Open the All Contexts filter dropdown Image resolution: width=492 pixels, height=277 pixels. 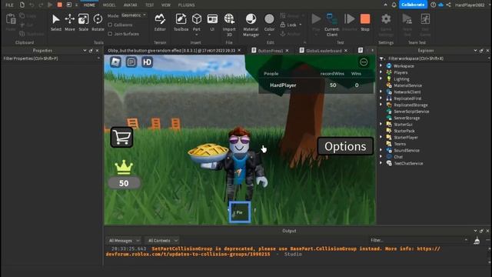(x=162, y=240)
